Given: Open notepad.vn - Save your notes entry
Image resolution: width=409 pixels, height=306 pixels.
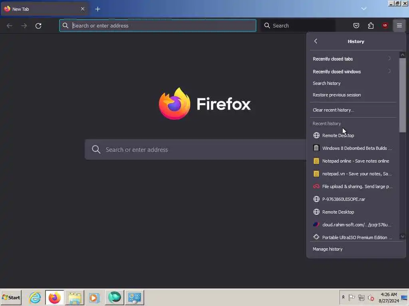Looking at the screenshot, I should 353,174.
